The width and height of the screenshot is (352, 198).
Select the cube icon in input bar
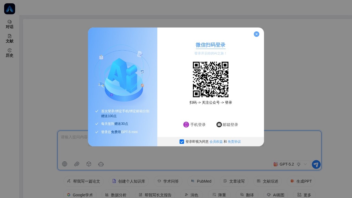coord(89,164)
